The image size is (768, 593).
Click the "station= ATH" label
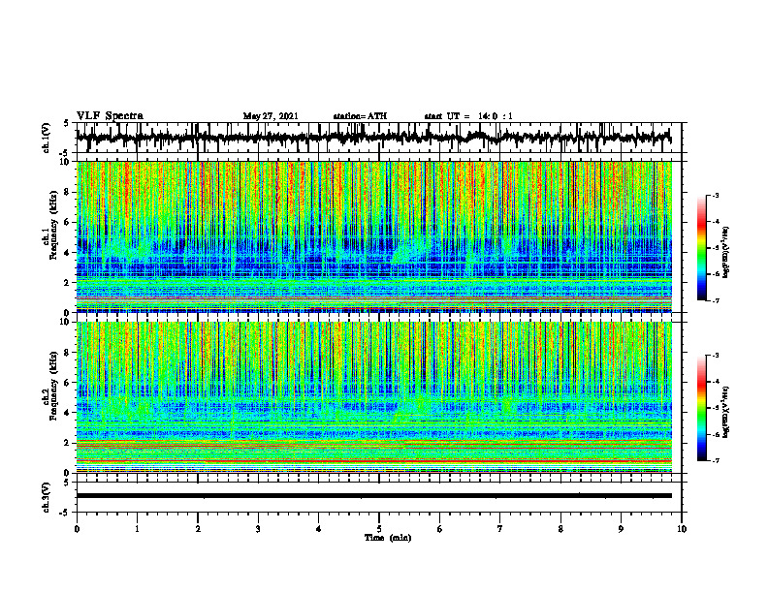(x=360, y=116)
